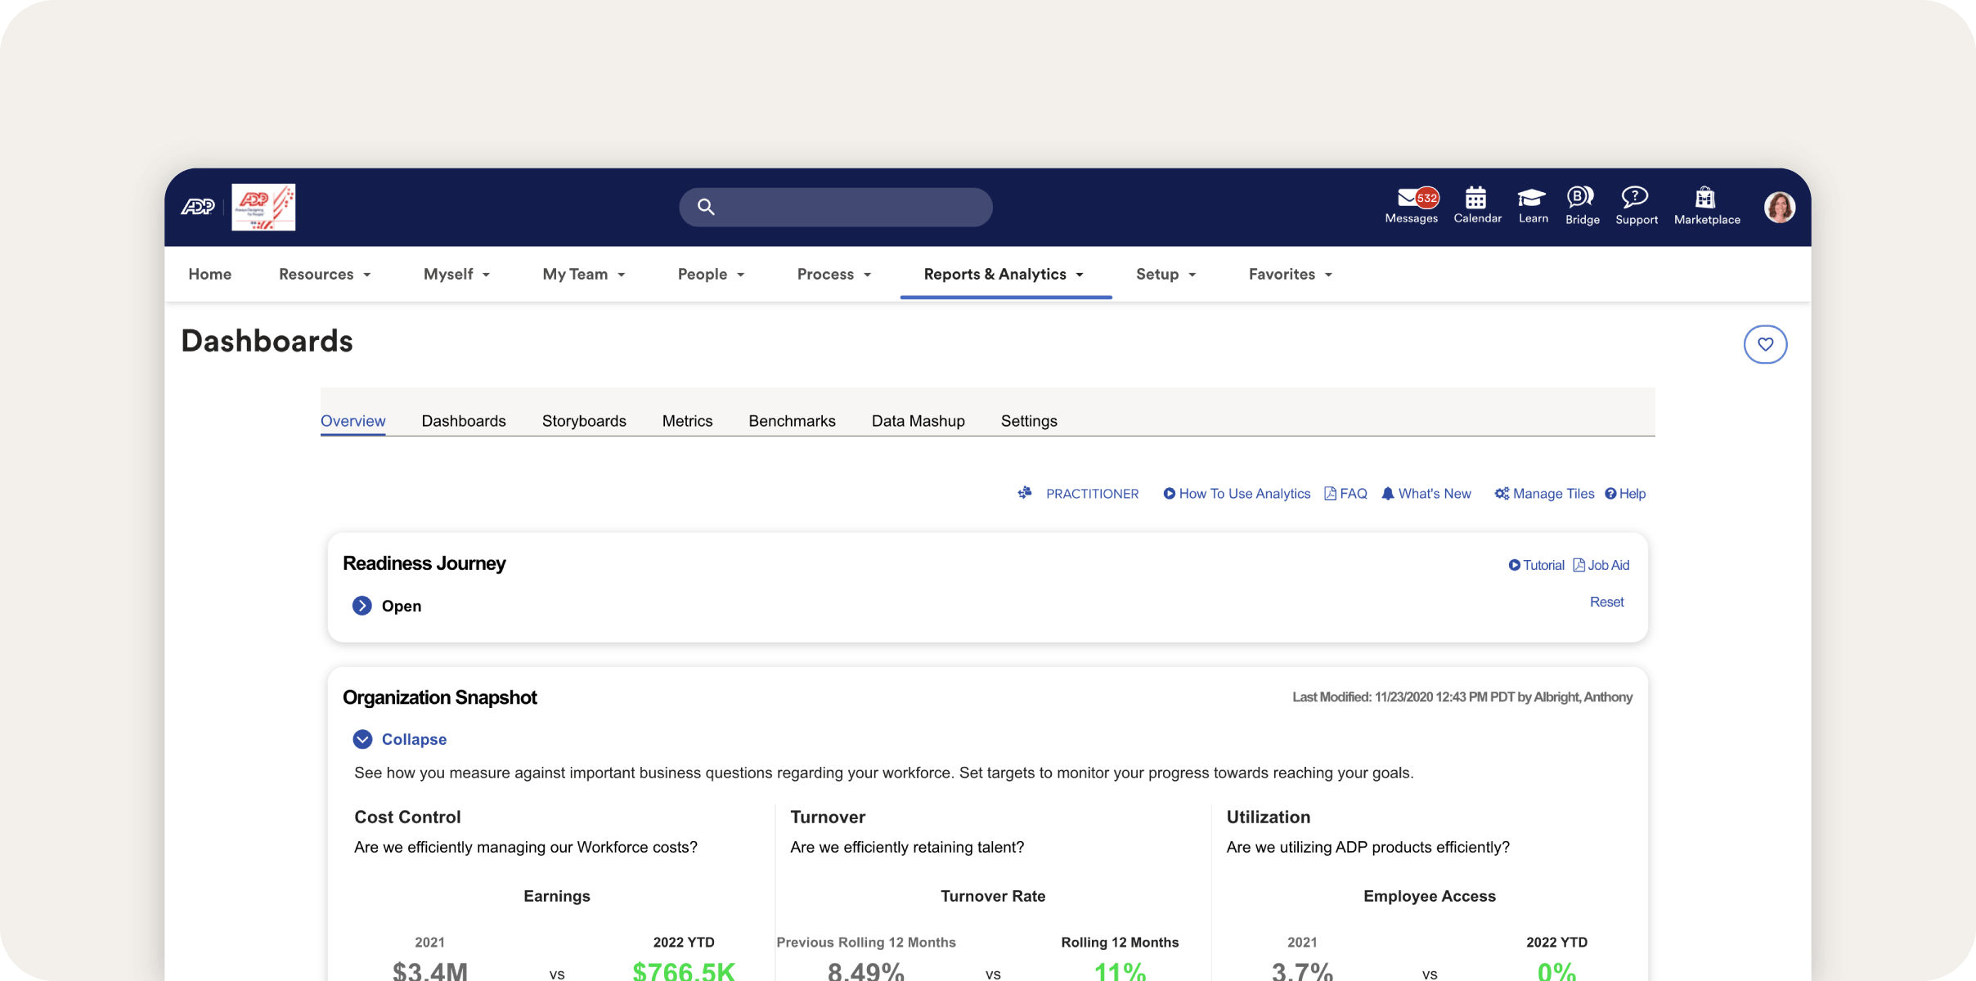Expand the Readiness Journey Open chevron
This screenshot has width=1976, height=981.
[x=362, y=606]
